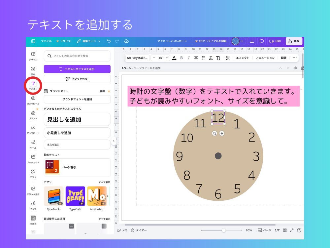Open the テキスト panel icon in sidebar
The height and width of the screenshot is (248, 330).
point(33,84)
